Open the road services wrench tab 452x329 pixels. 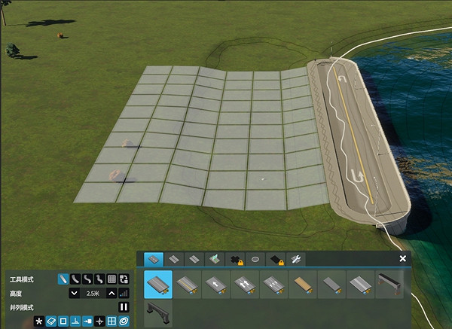[x=297, y=259]
